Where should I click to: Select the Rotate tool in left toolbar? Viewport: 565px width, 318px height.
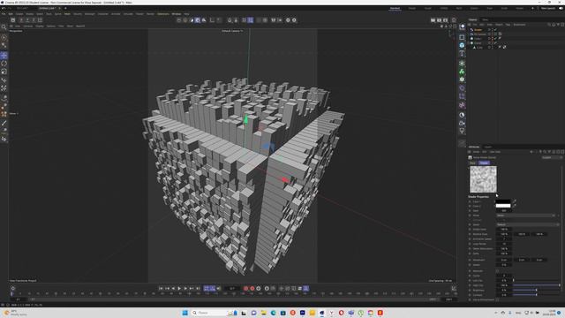click(x=4, y=64)
